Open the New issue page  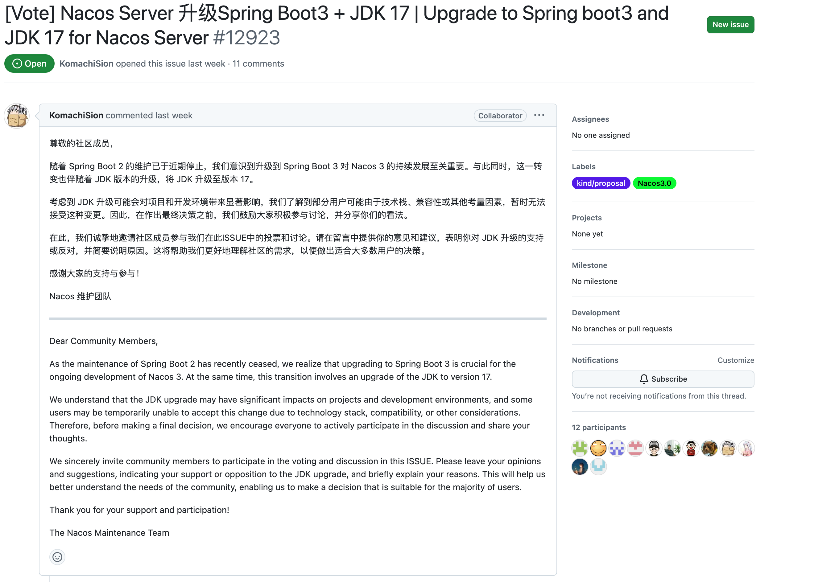tap(730, 24)
